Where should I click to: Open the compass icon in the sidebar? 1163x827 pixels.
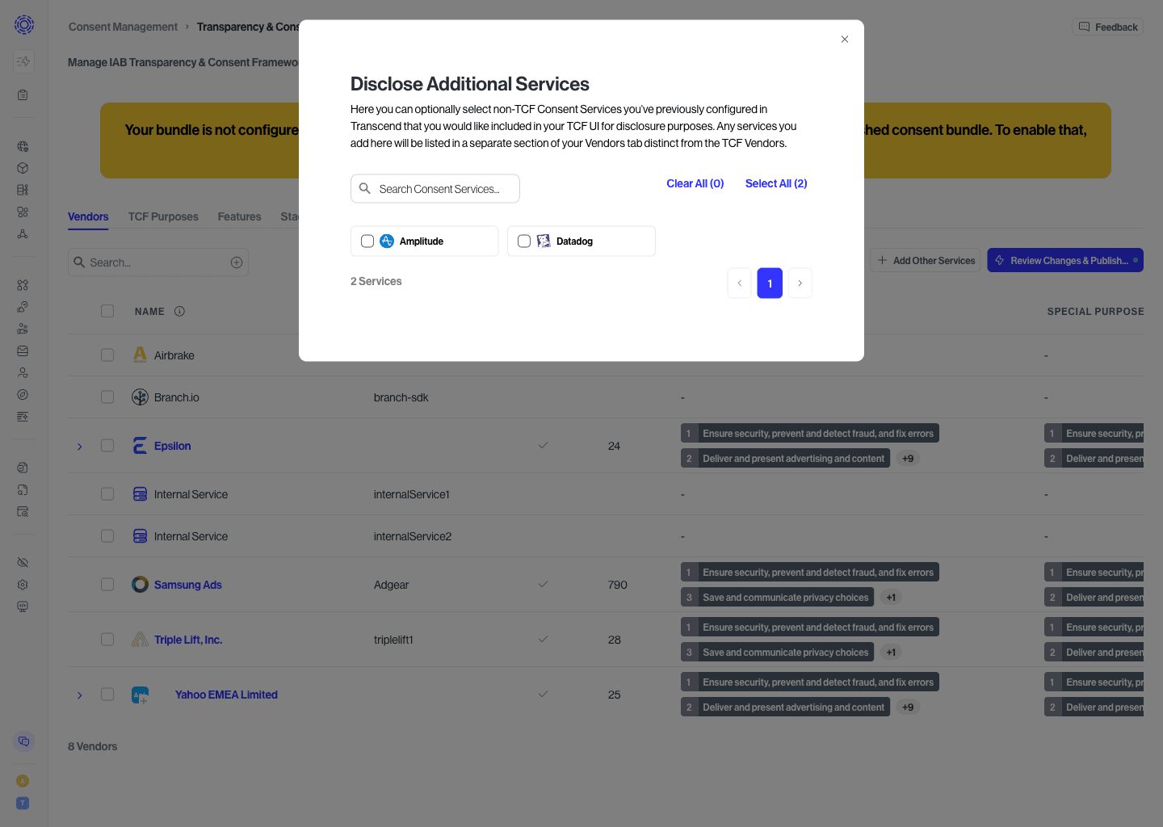23,395
